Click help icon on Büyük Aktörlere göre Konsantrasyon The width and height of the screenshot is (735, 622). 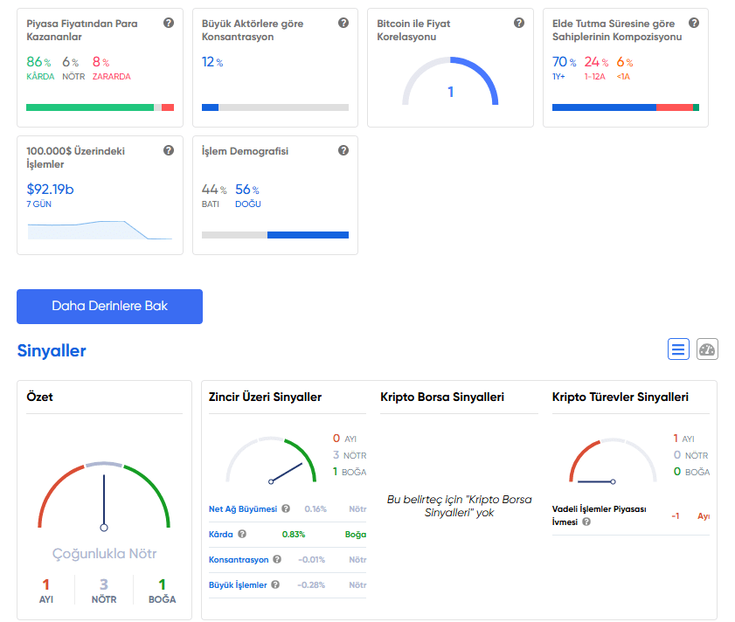pos(343,23)
